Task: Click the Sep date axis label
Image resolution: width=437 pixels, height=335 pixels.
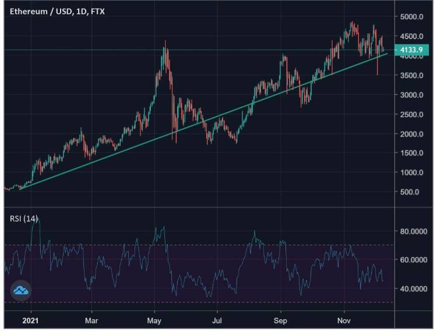Action: (x=280, y=321)
